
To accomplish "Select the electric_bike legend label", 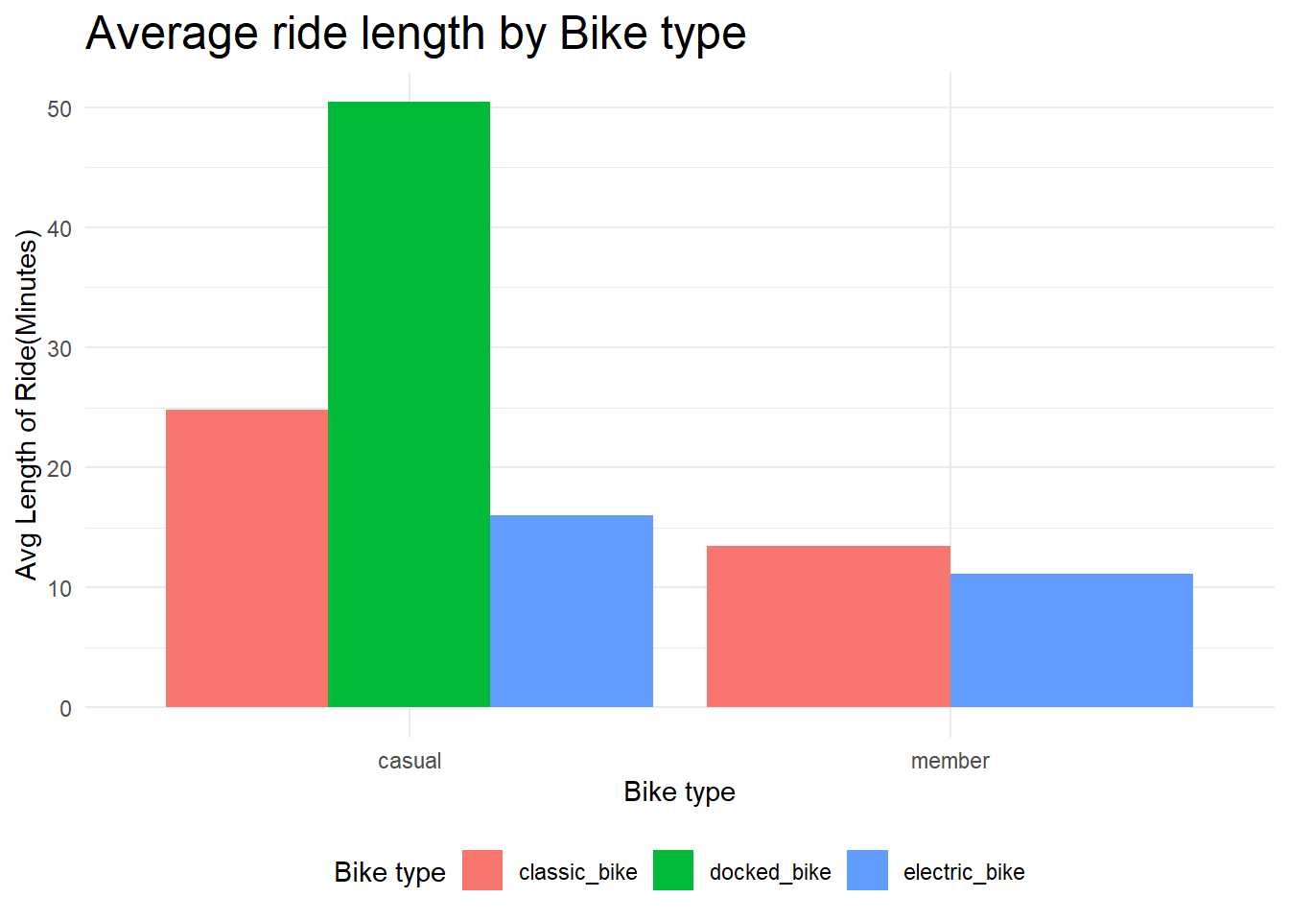I will pos(964,872).
